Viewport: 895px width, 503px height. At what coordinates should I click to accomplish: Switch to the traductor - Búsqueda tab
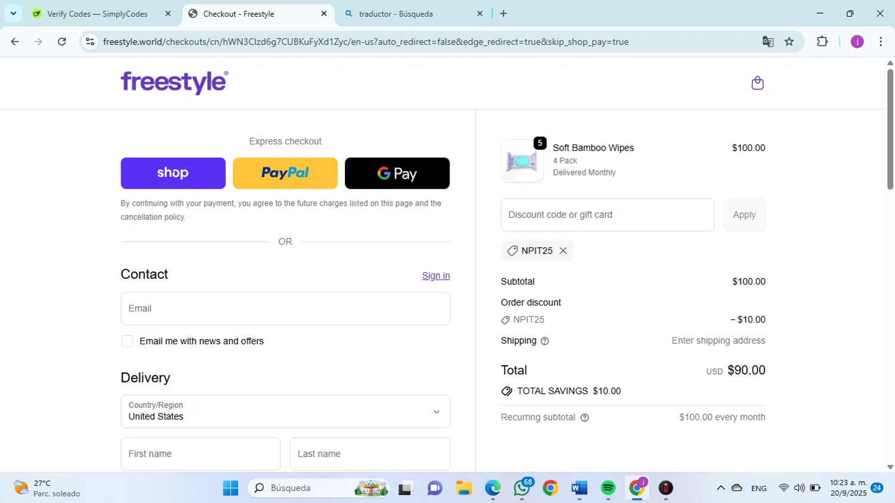[396, 14]
